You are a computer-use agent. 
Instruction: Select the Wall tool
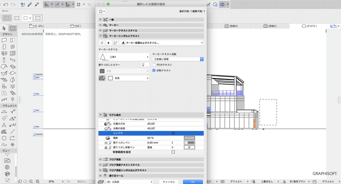click(4, 40)
